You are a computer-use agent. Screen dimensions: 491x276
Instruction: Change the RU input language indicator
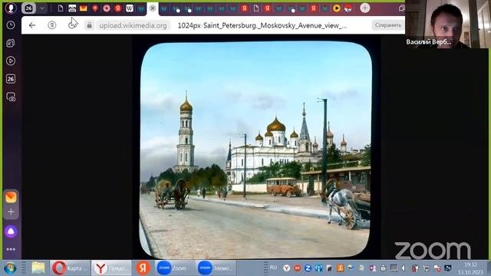tap(273, 268)
